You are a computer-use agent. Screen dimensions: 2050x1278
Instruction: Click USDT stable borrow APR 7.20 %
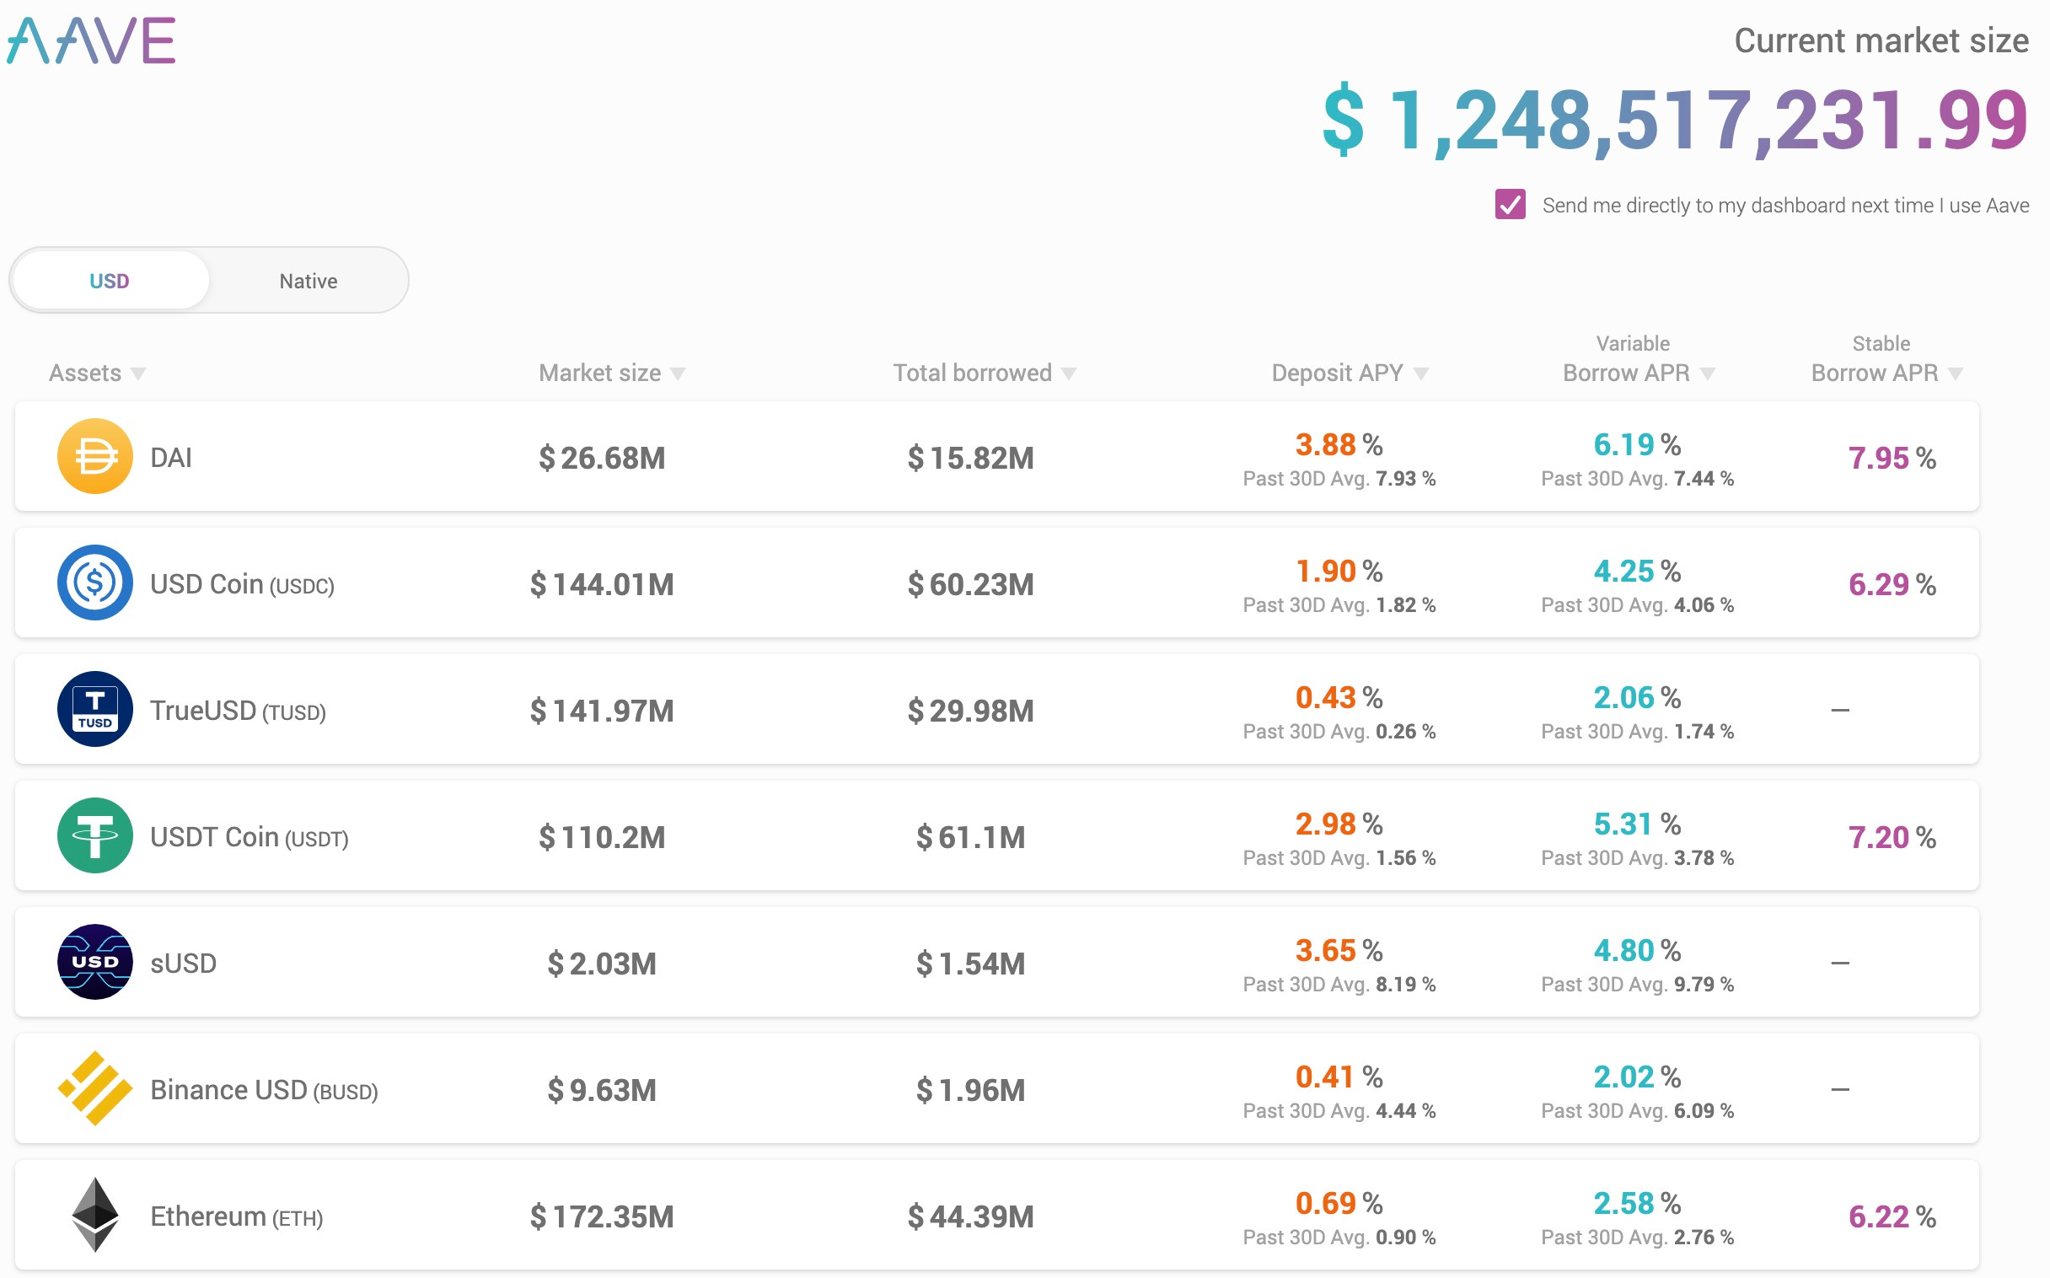[1892, 837]
